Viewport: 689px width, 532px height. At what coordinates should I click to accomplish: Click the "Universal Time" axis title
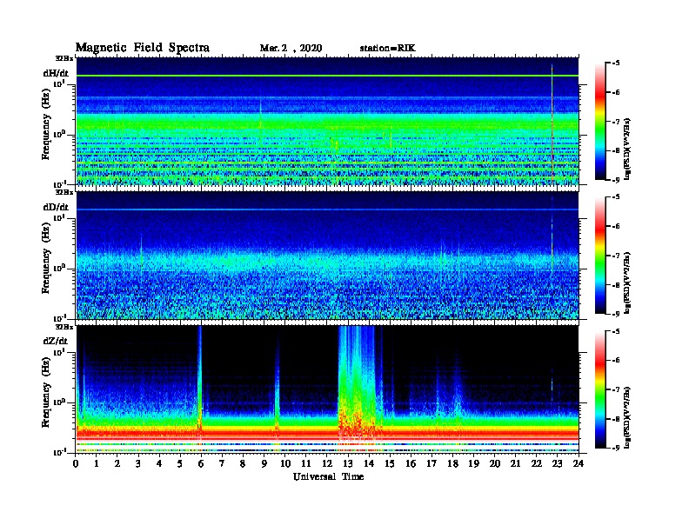(x=328, y=476)
